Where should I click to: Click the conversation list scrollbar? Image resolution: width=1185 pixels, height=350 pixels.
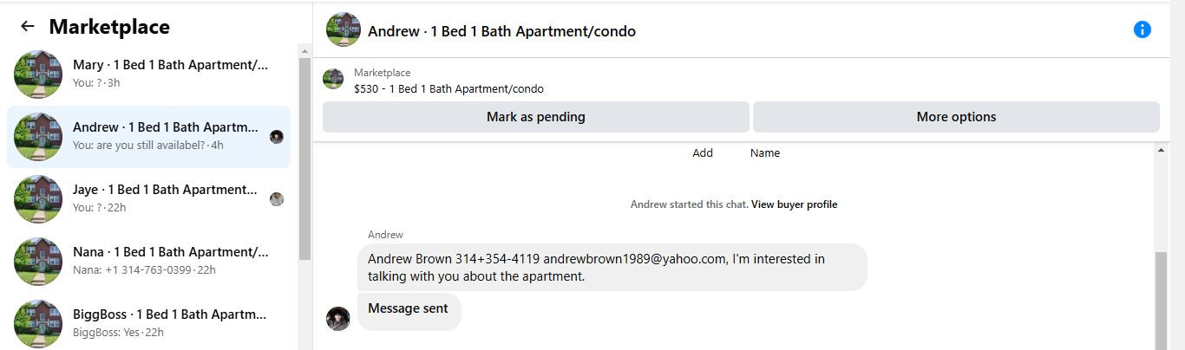click(304, 156)
